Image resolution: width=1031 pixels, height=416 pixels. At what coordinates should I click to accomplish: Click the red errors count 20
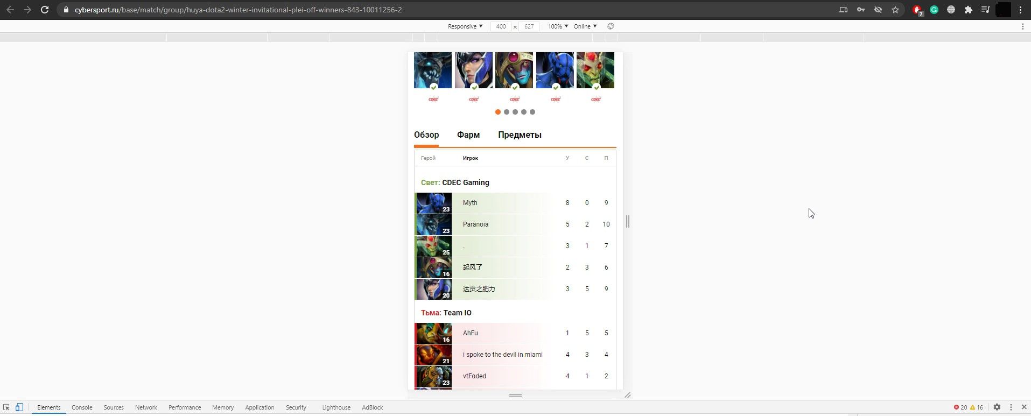[x=960, y=407]
